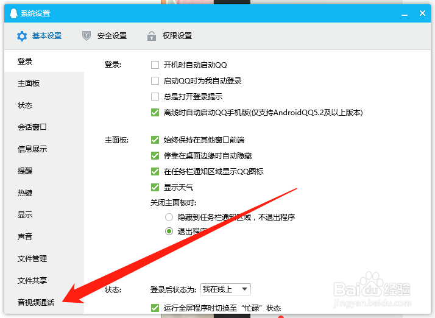435x318 pixels.
Task: Check 总是打开登录提示 option
Action: (x=155, y=97)
